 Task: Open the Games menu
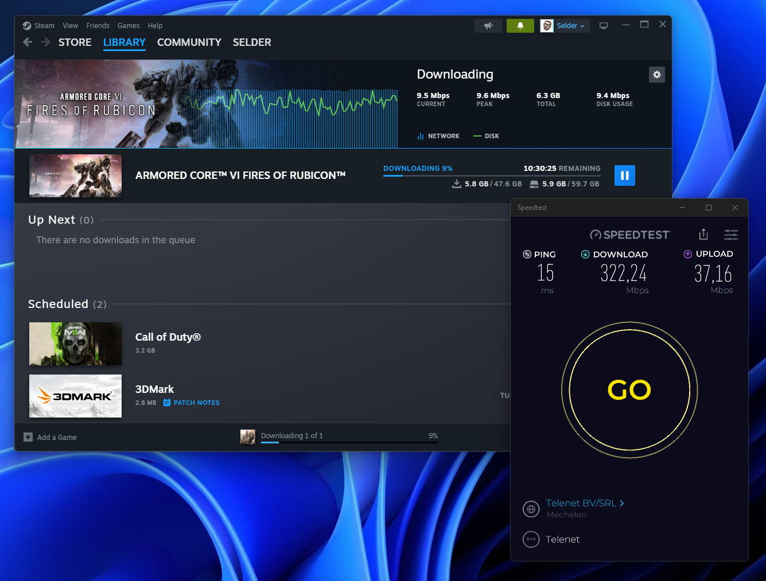point(129,26)
